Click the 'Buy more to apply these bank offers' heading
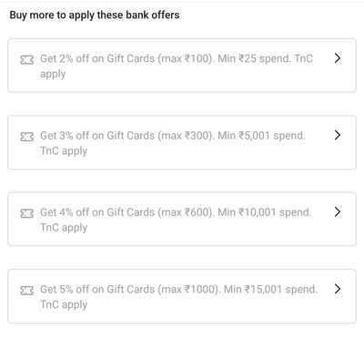The height and width of the screenshot is (349, 364). pyautogui.click(x=95, y=15)
